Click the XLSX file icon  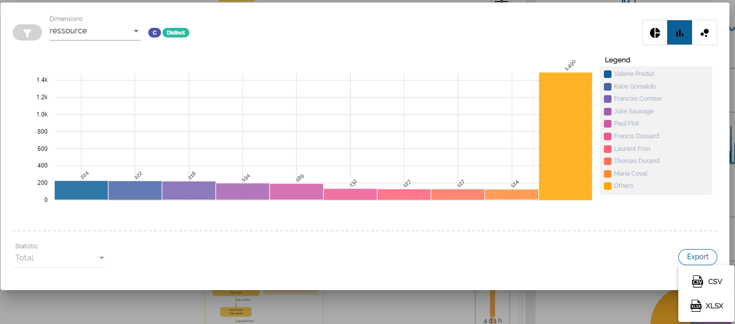[697, 305]
